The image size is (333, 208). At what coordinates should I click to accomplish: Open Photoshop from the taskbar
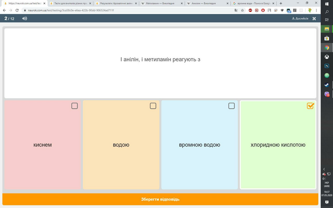click(327, 66)
